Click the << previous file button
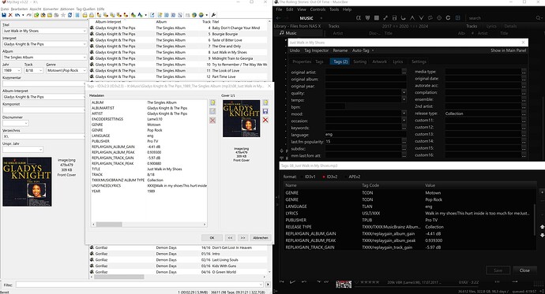This screenshot has width=545, height=294. pos(230,238)
